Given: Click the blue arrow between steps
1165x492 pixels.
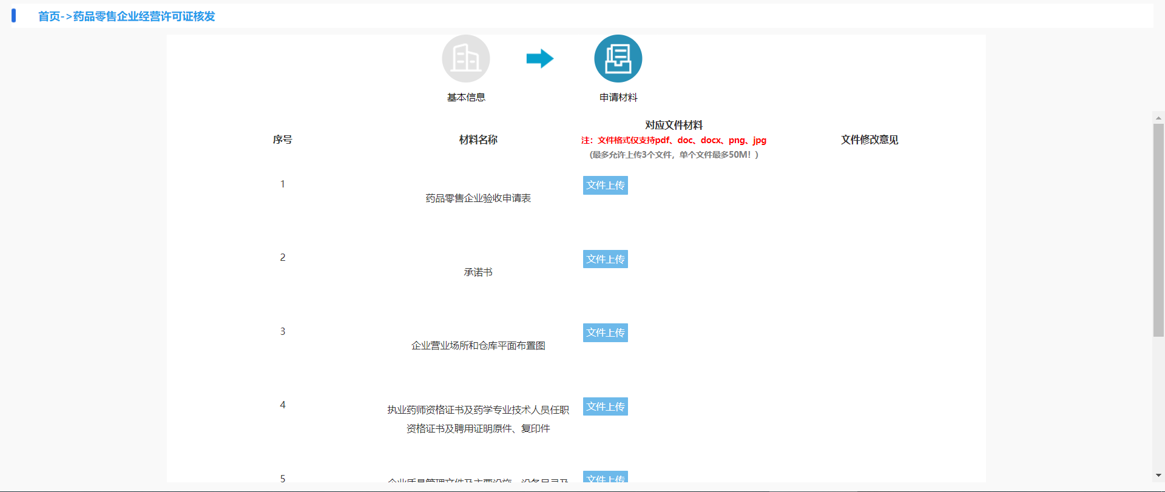Looking at the screenshot, I should click(x=539, y=59).
